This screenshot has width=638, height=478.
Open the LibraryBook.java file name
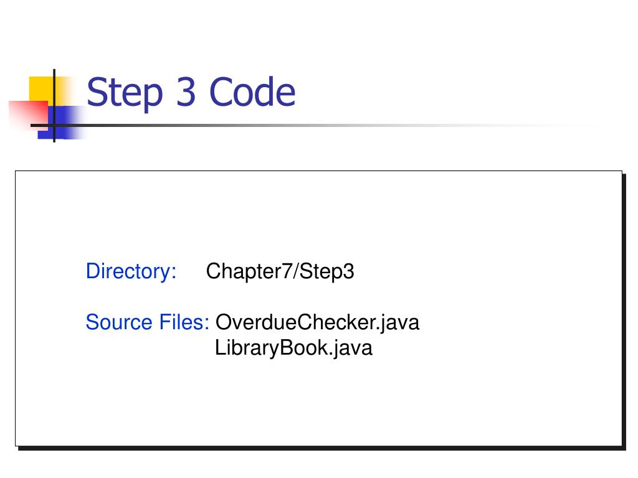coord(293,348)
